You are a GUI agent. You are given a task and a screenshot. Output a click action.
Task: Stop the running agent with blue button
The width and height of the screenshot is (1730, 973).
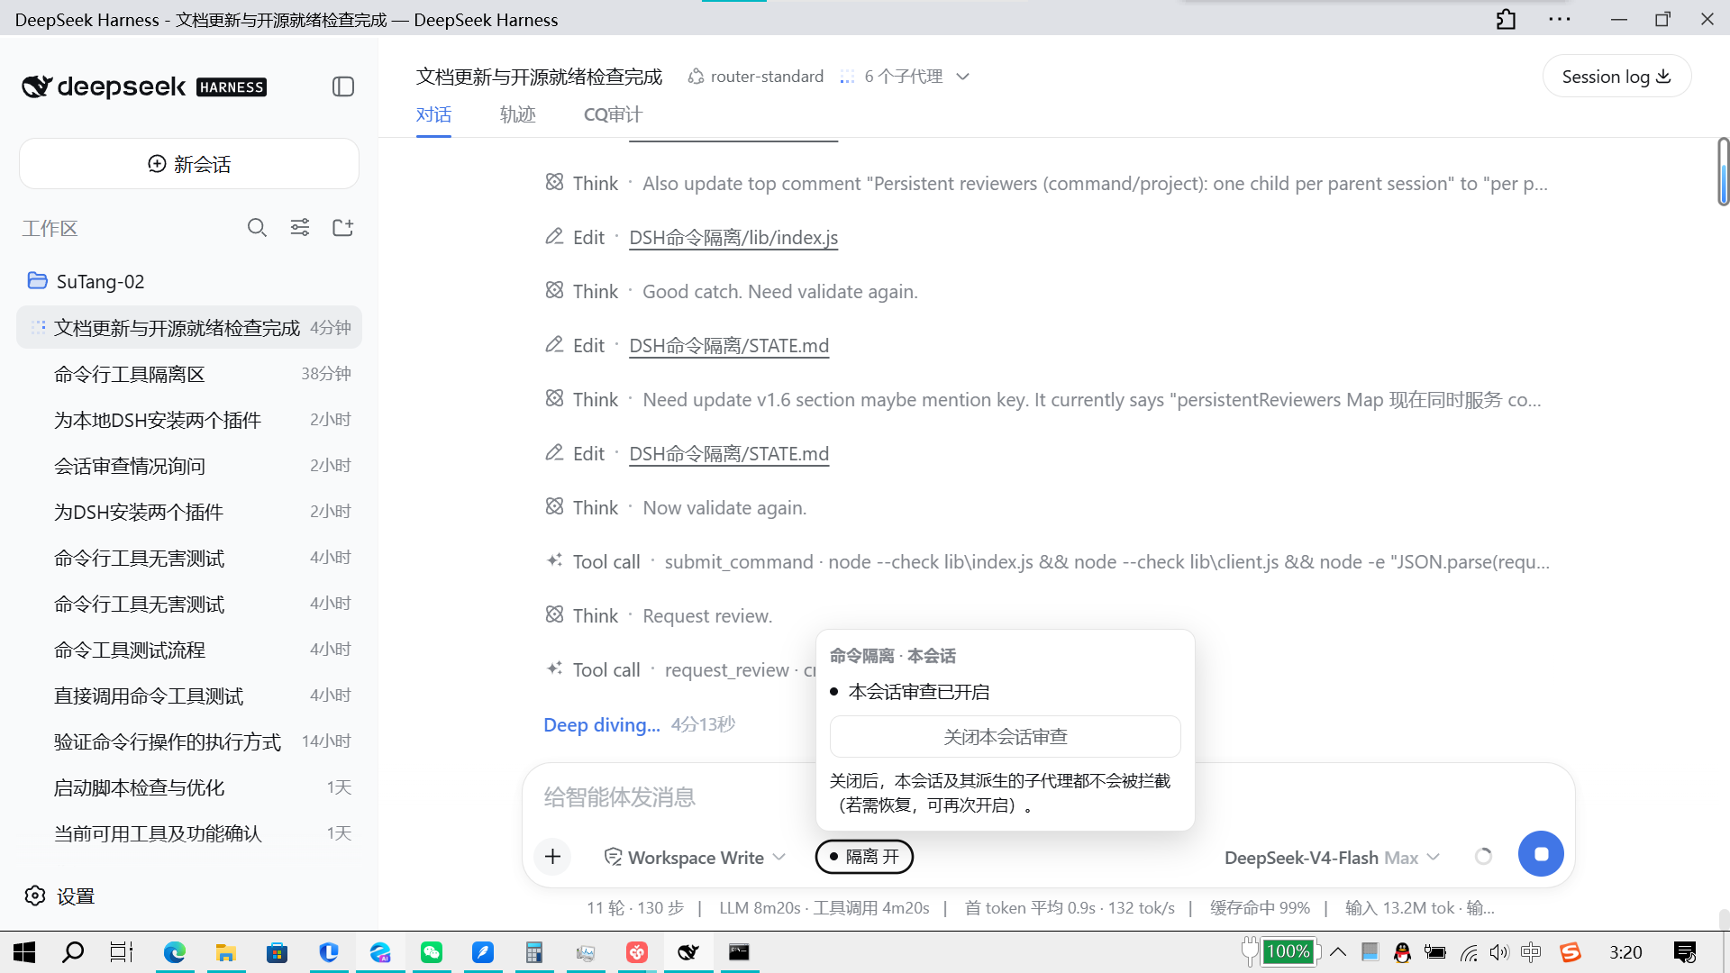pyautogui.click(x=1541, y=853)
